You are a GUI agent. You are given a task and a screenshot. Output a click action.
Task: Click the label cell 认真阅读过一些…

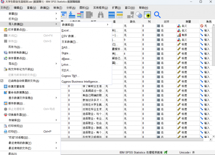tap(94, 91)
